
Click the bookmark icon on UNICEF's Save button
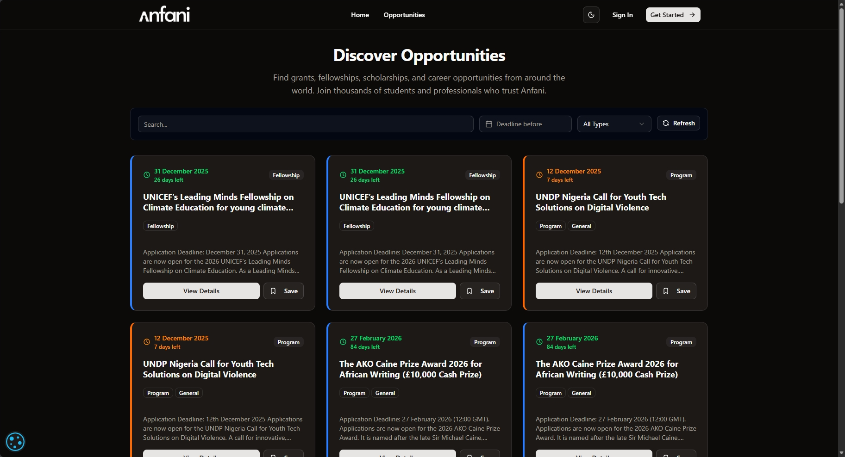[x=274, y=291]
